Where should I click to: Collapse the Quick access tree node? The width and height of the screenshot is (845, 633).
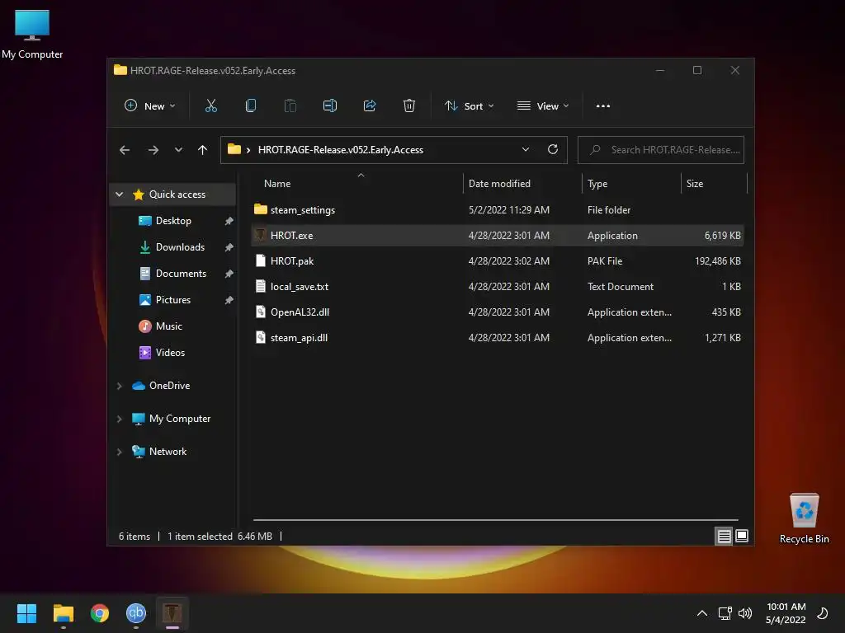119,195
